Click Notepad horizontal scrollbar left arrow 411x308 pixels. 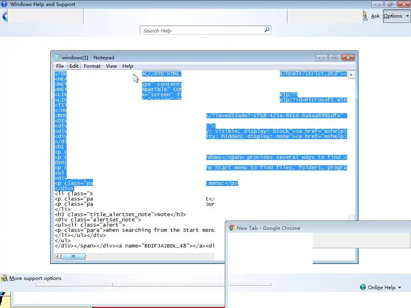(58, 256)
